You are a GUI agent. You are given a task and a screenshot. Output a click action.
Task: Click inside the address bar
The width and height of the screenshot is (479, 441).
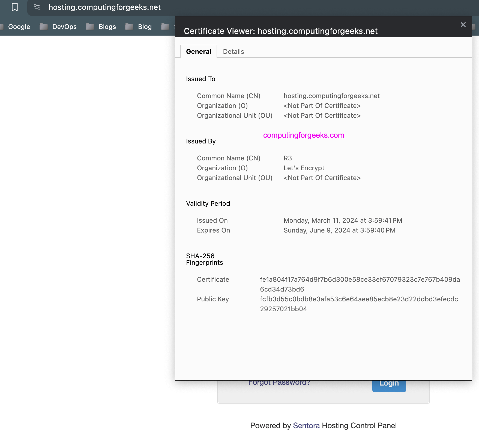coord(104,7)
